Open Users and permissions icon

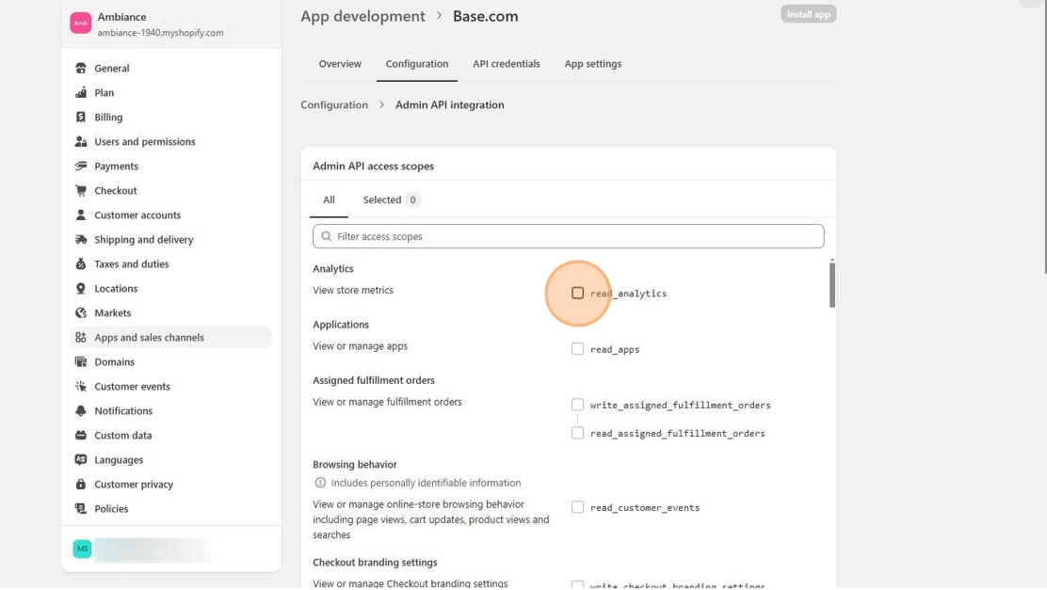click(81, 142)
